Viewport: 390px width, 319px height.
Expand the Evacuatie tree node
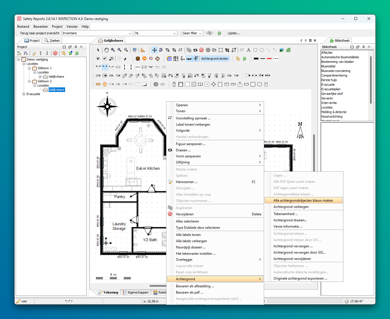(24, 94)
